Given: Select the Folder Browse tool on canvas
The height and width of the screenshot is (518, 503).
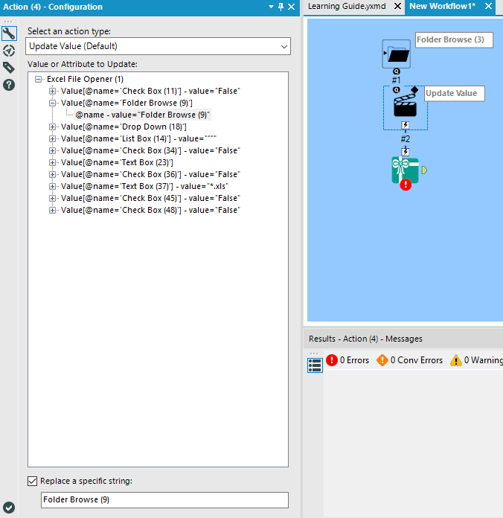Looking at the screenshot, I should point(397,54).
